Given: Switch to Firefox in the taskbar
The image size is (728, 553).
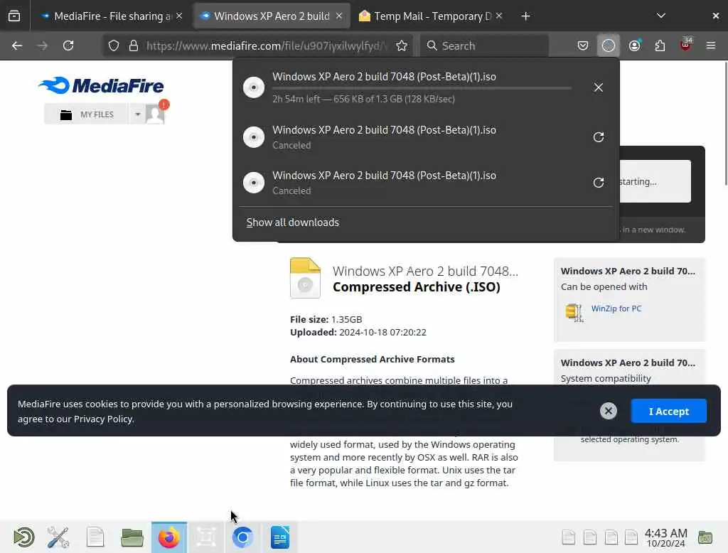Looking at the screenshot, I should point(169,537).
